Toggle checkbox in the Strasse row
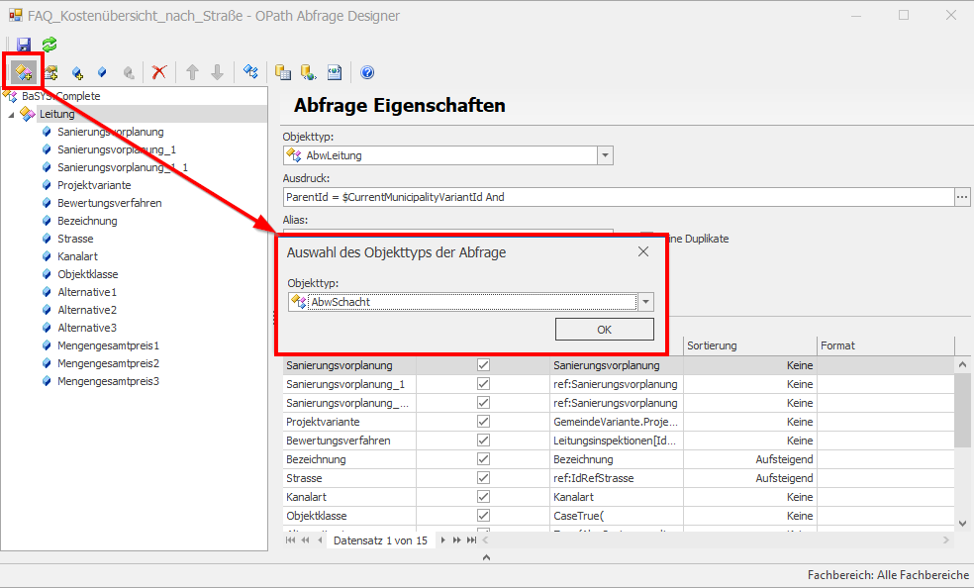974x588 pixels. coord(483,478)
